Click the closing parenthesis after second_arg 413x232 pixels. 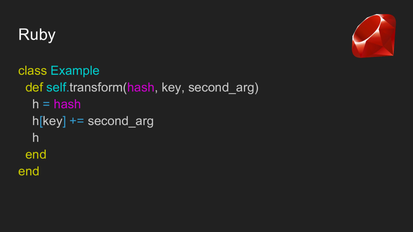point(257,88)
